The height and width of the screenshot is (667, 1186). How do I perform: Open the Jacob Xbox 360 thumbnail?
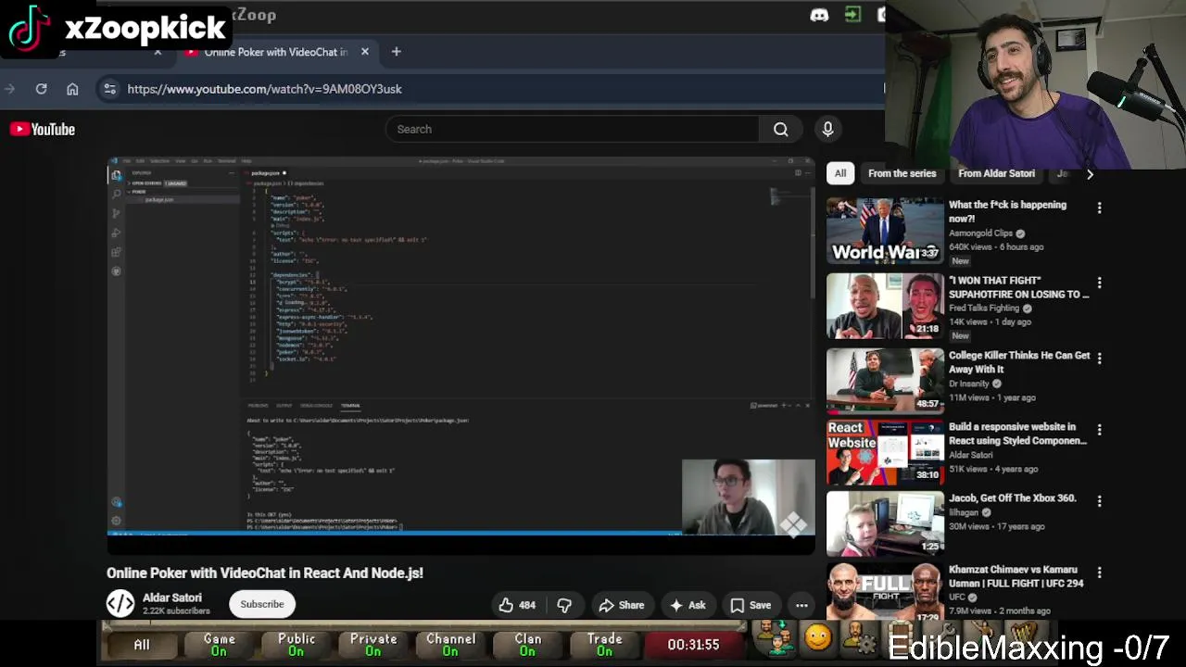pos(885,522)
